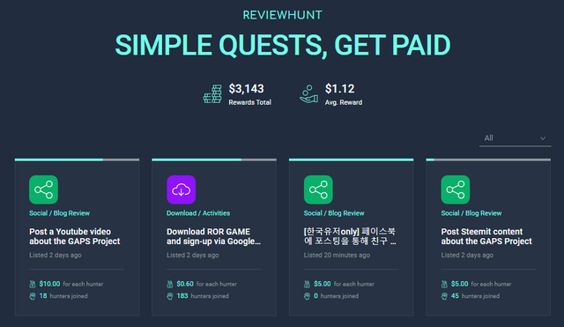Click the coin stack icon beside Rewards Total
This screenshot has width=564, height=327.
(212, 94)
